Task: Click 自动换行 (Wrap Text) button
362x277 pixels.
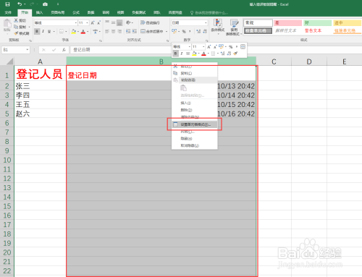Action: point(150,22)
